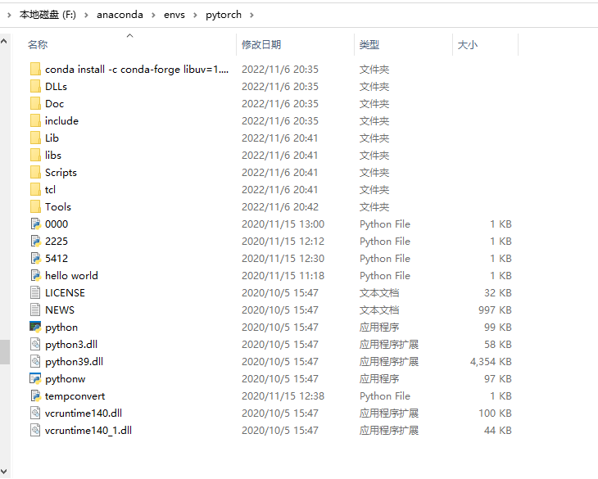Image resolution: width=598 pixels, height=479 pixels.
Task: Click the conda install folder icon
Action: coord(35,70)
